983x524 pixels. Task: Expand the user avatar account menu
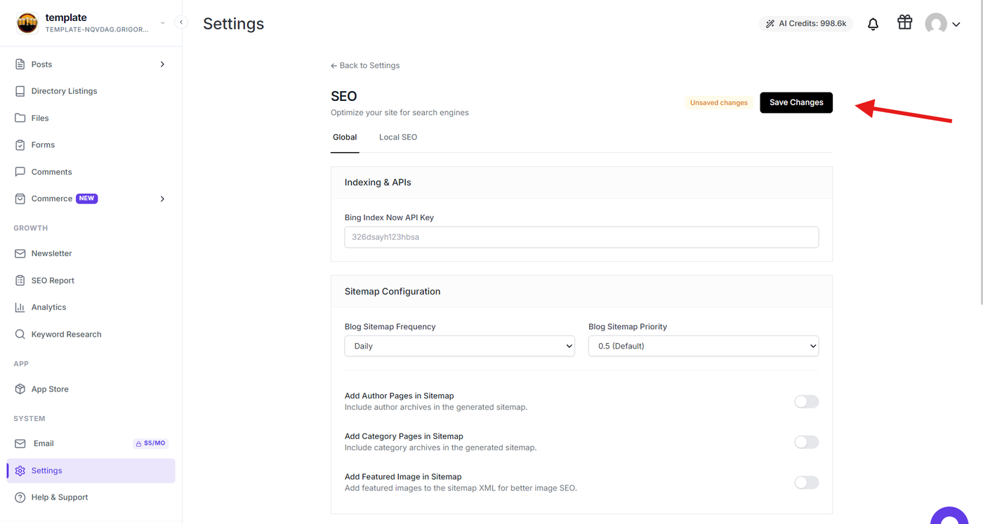point(942,24)
